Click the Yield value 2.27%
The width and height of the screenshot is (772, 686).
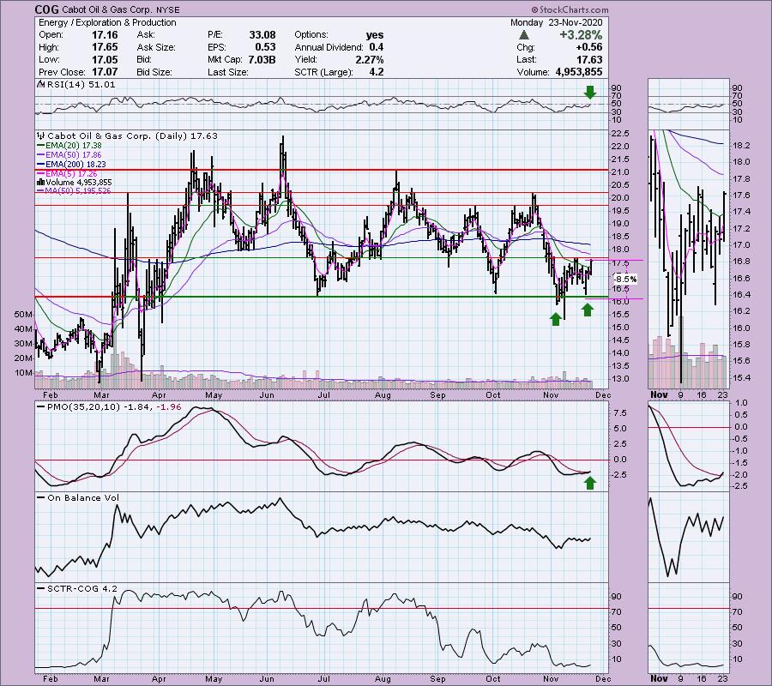coord(369,59)
